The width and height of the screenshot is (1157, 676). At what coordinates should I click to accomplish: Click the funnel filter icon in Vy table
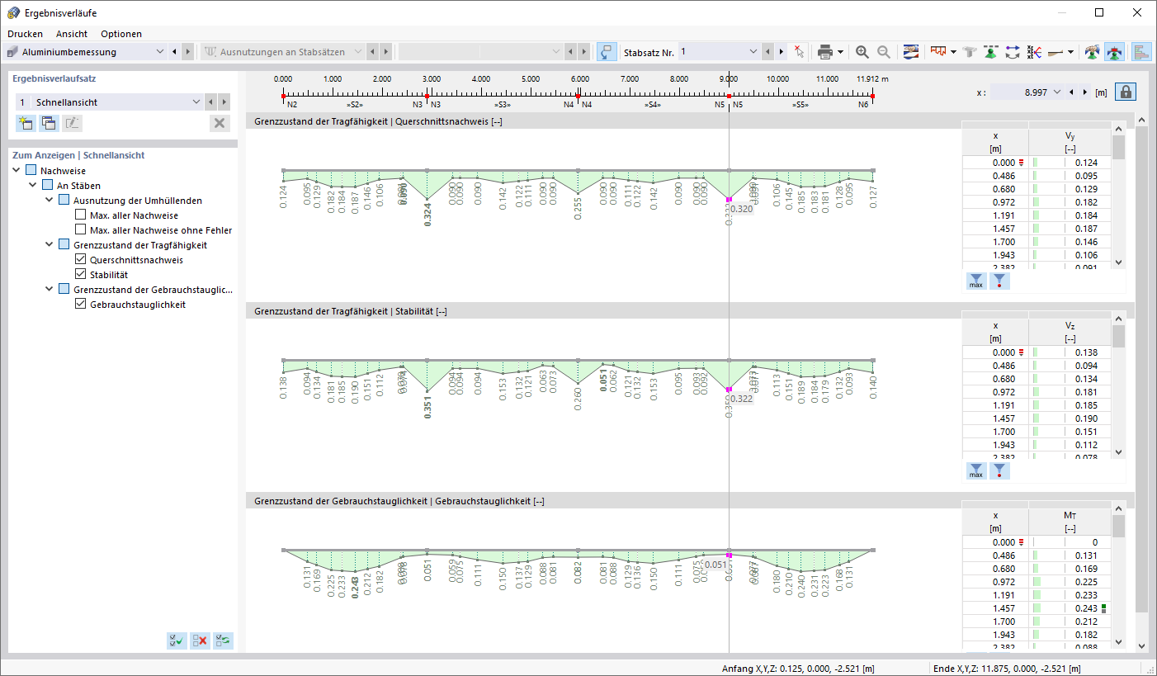pos(999,281)
